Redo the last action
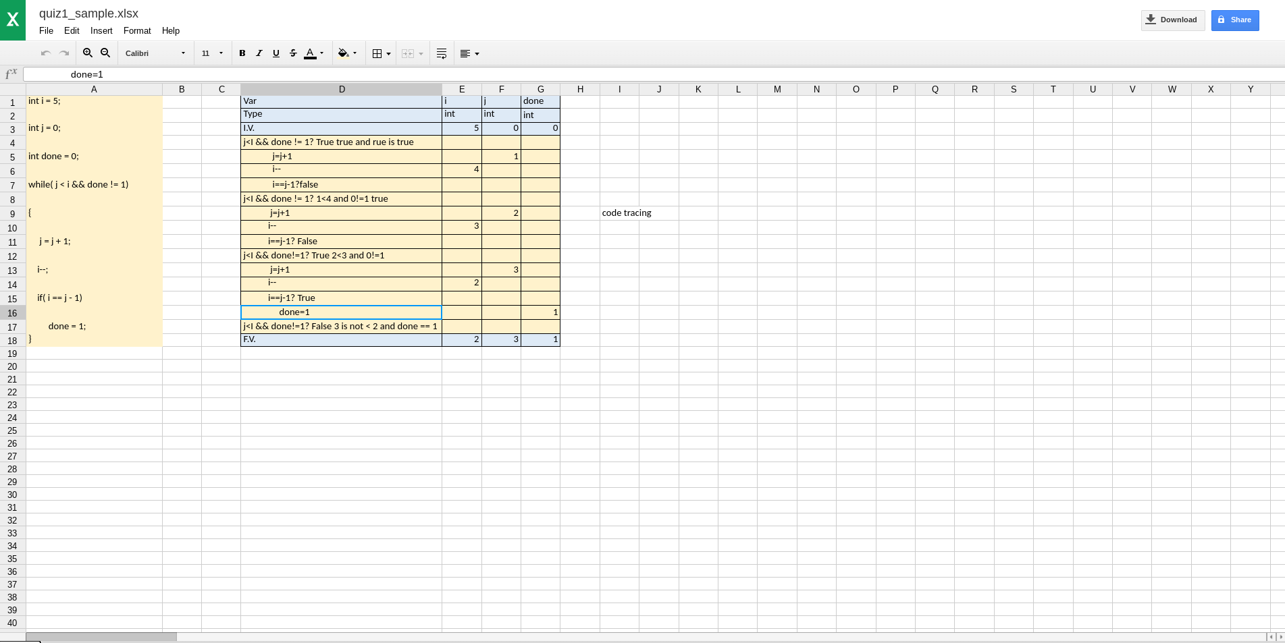 click(x=64, y=53)
